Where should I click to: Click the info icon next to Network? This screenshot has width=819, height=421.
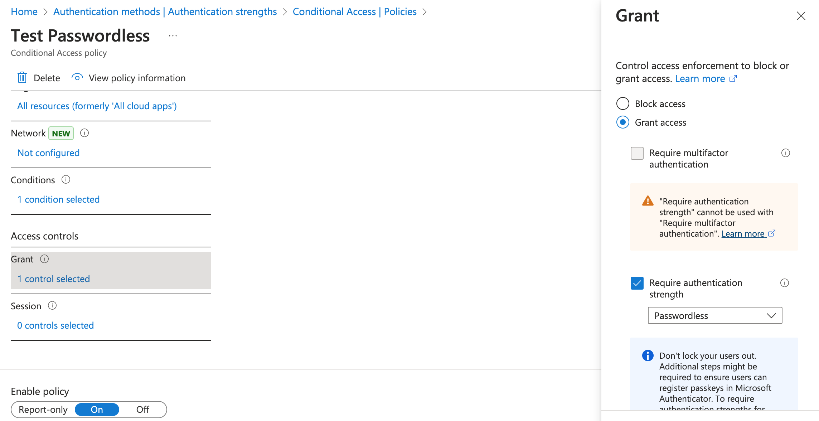84,133
